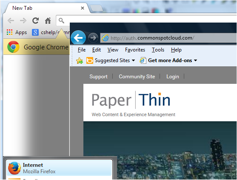This screenshot has width=237, height=180.
Task: Click the PaperThin logo
Action: pos(131,100)
